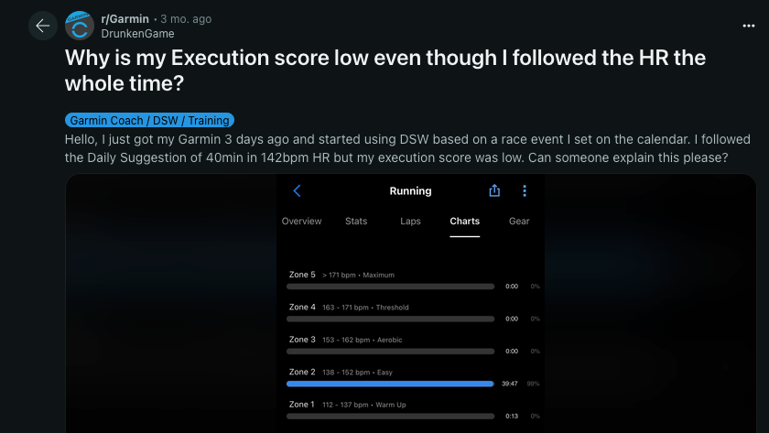Open r/Garmin subreddit avatar icon
769x433 pixels.
(x=80, y=26)
